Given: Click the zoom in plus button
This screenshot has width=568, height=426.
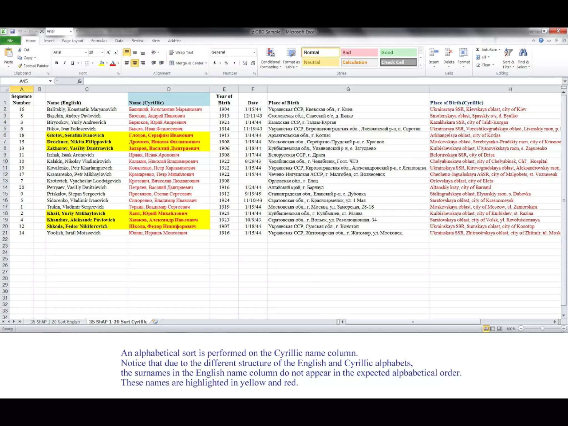Looking at the screenshot, I should (564, 328).
